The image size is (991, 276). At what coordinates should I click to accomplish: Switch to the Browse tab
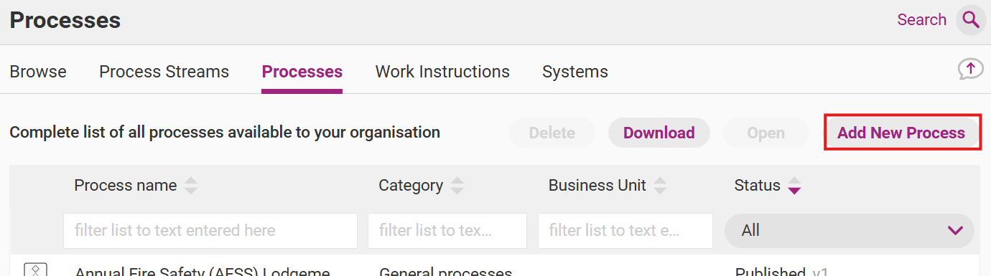(x=38, y=72)
